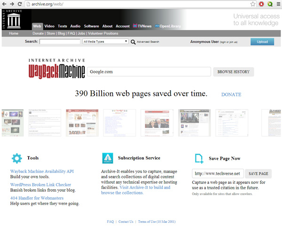
Task: Click the Wayback Machine logo
Action: click(x=57, y=69)
